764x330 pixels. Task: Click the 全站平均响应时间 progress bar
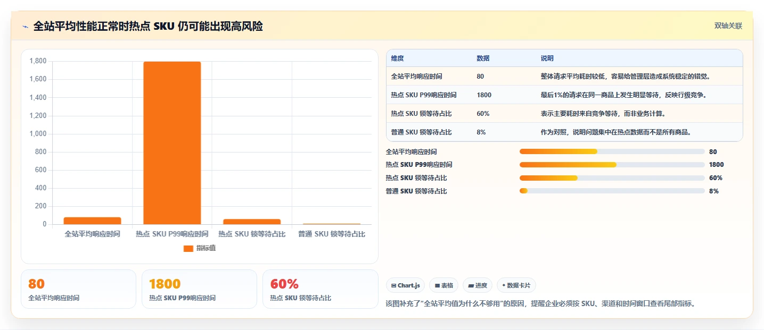[612, 152]
